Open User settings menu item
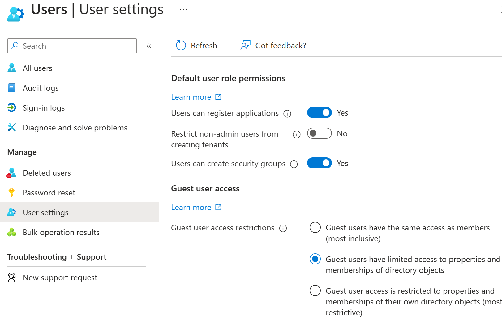 pyautogui.click(x=79, y=212)
